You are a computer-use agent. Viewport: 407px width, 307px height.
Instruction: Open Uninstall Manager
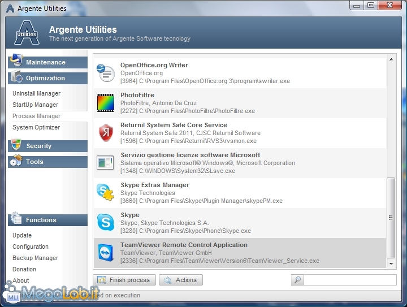tap(36, 93)
